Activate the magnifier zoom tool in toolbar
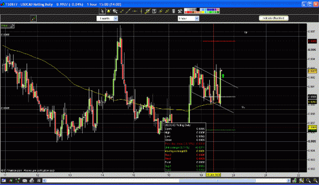This screenshot has height=185, width=319. [x=115, y=11]
